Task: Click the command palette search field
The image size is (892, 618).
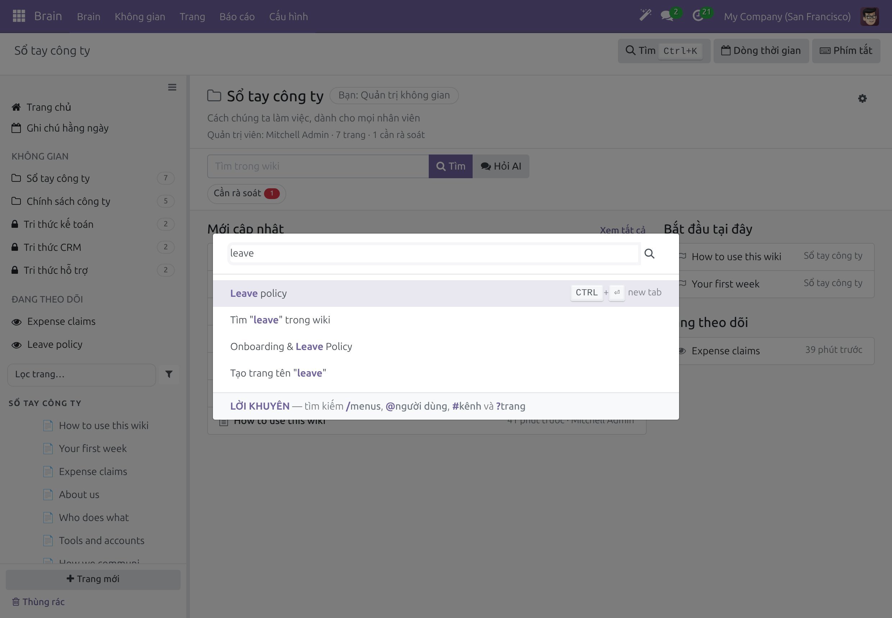Action: pos(434,253)
